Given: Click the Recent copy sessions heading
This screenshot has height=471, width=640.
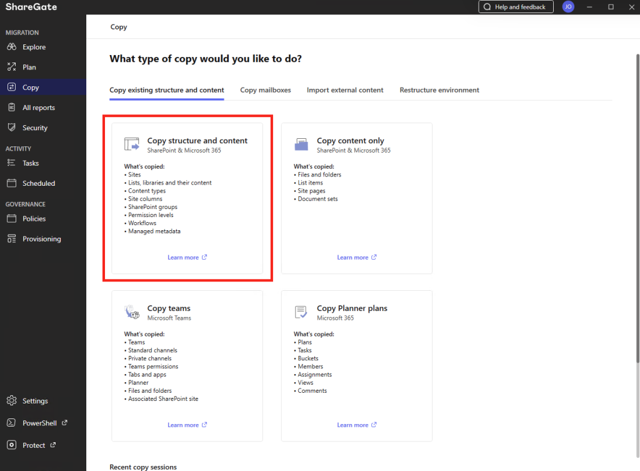Looking at the screenshot, I should click(x=143, y=467).
